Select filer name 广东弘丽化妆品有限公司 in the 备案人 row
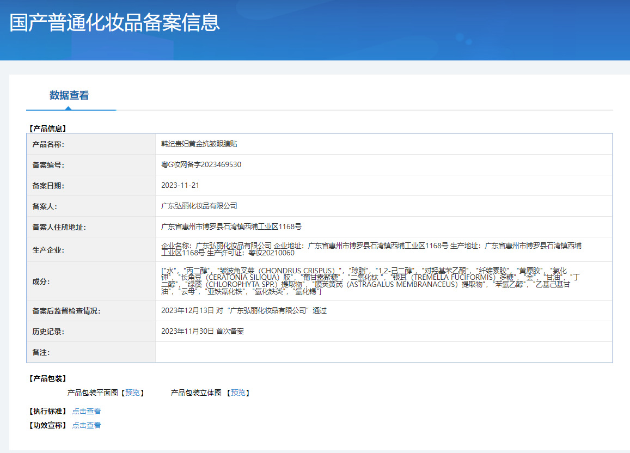 199,206
